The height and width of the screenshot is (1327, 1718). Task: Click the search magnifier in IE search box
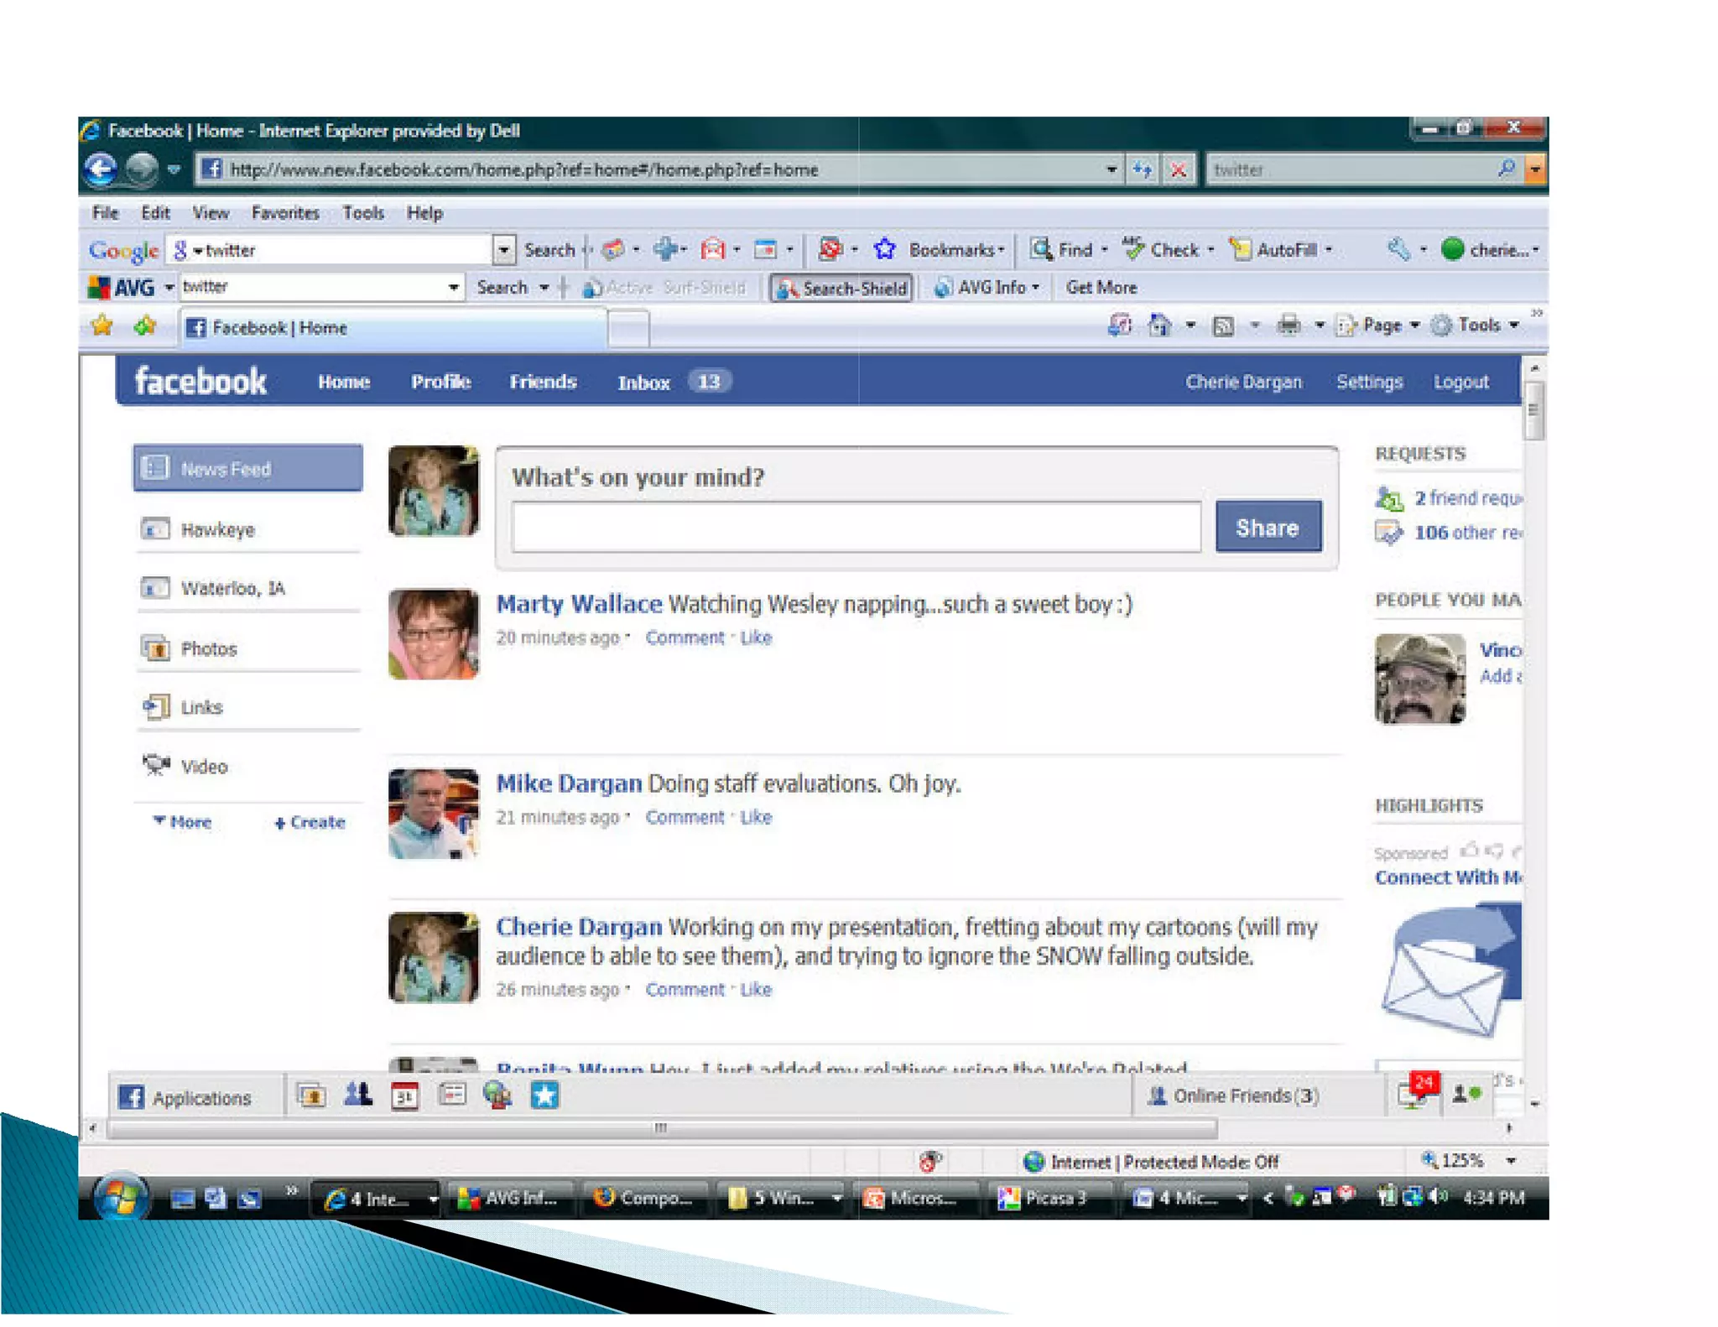tap(1507, 169)
